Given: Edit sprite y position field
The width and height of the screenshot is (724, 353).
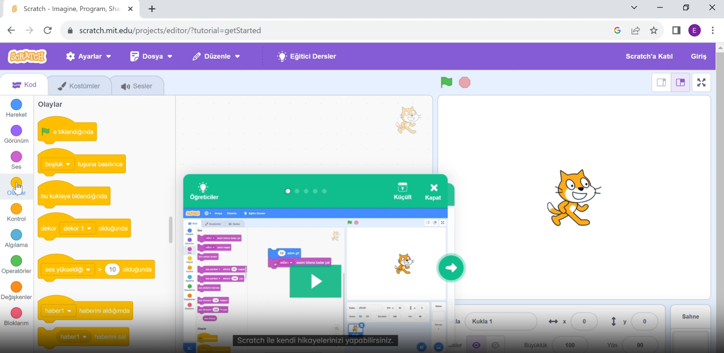Looking at the screenshot, I should point(644,321).
